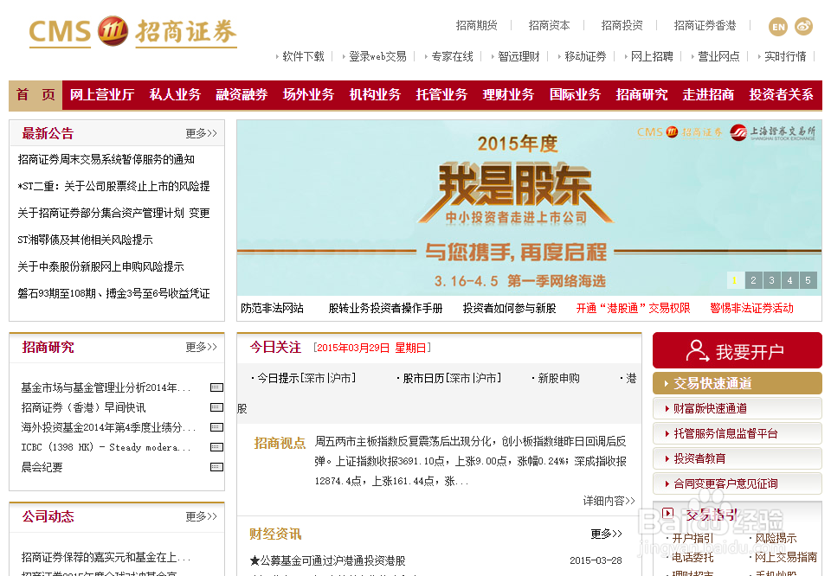Viewport: 831px width, 576px height.
Task: Open 招商证券周末交易系统暂停服务的通知
Action: tap(106, 159)
